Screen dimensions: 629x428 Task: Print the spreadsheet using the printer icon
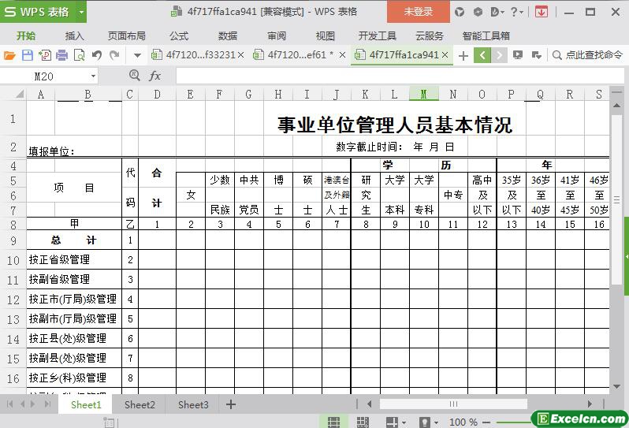[x=61, y=55]
